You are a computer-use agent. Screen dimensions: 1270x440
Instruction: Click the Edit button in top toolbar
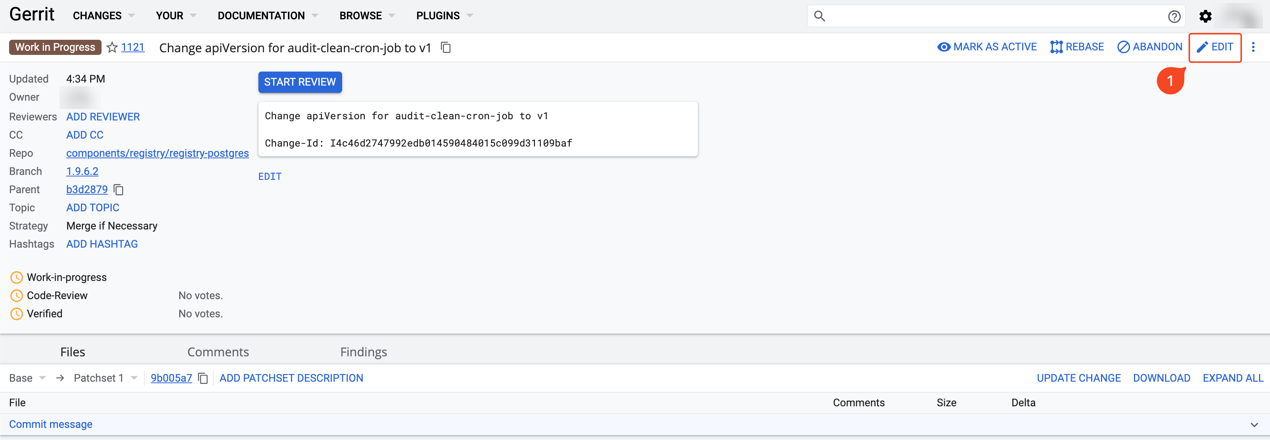1215,47
